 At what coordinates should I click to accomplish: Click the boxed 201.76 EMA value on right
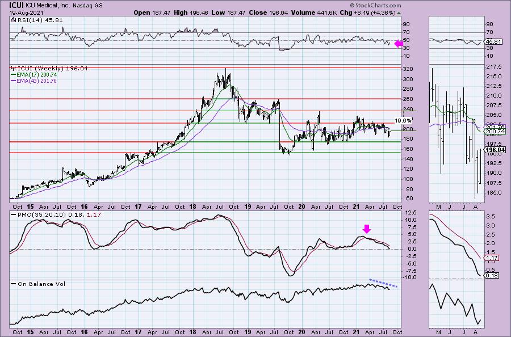495,127
